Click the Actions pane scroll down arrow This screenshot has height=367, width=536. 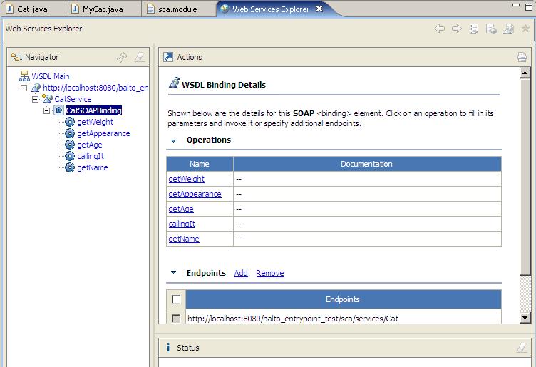point(525,317)
